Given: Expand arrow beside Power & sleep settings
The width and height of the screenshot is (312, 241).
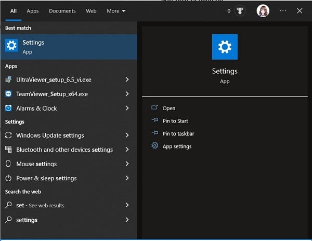Looking at the screenshot, I should (x=127, y=178).
